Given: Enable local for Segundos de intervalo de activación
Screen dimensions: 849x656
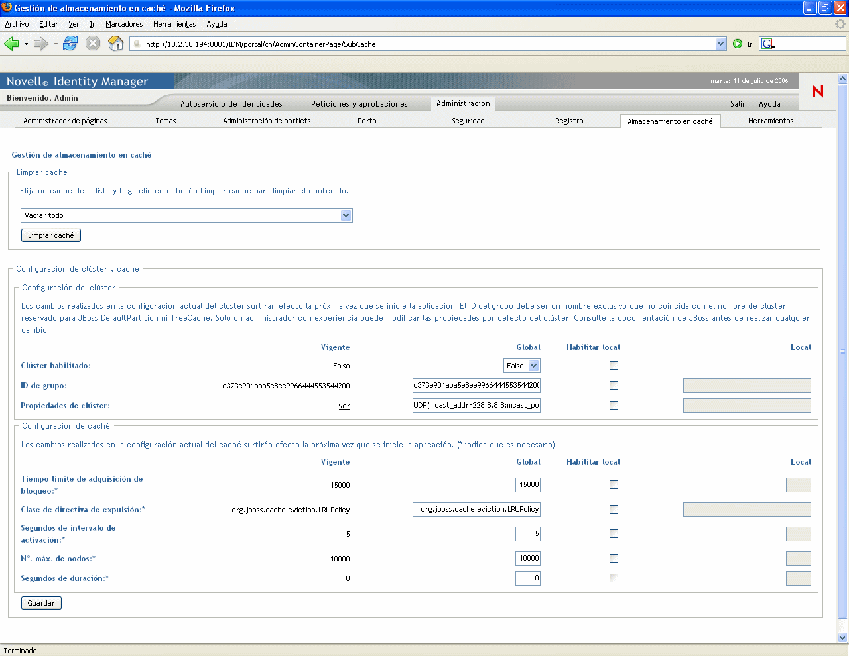Looking at the screenshot, I should tap(614, 534).
